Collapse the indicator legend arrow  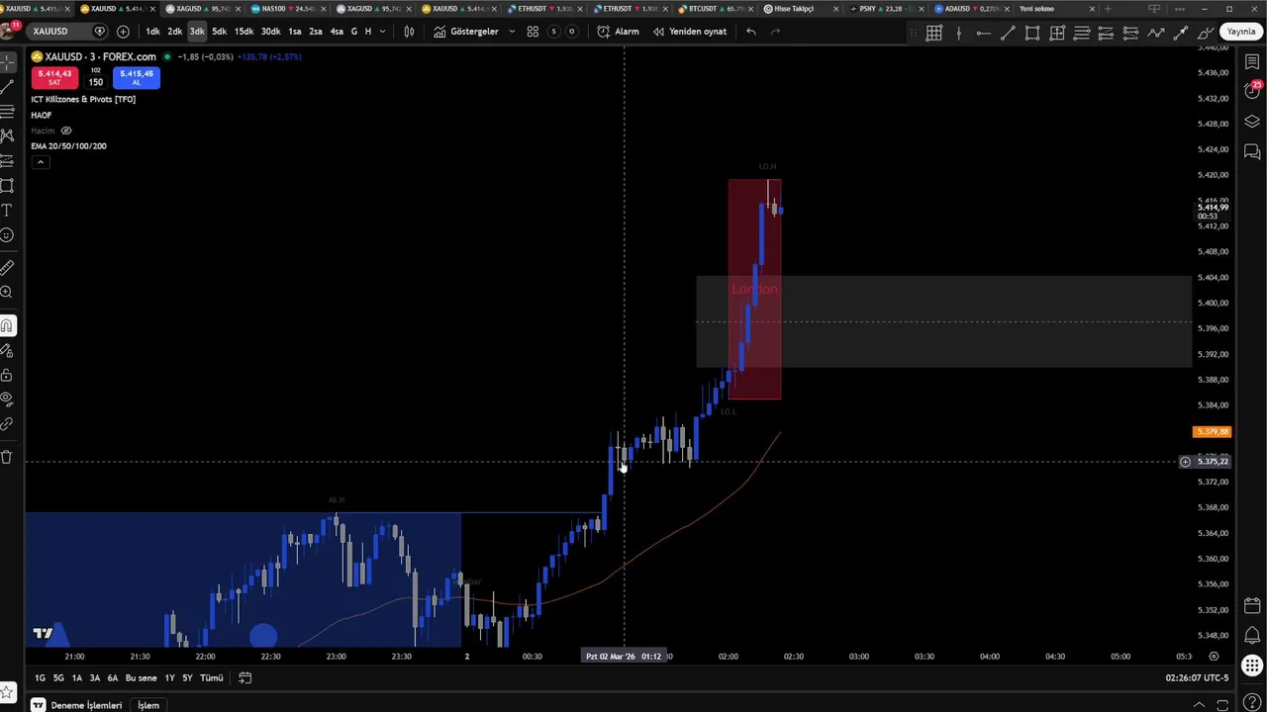(x=40, y=161)
